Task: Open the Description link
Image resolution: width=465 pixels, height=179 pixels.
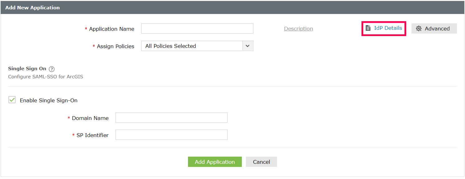Action: point(298,29)
